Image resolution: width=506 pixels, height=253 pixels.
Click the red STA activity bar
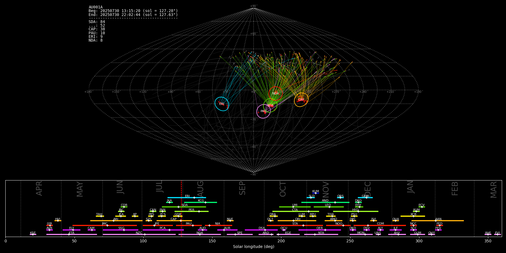click(295, 225)
